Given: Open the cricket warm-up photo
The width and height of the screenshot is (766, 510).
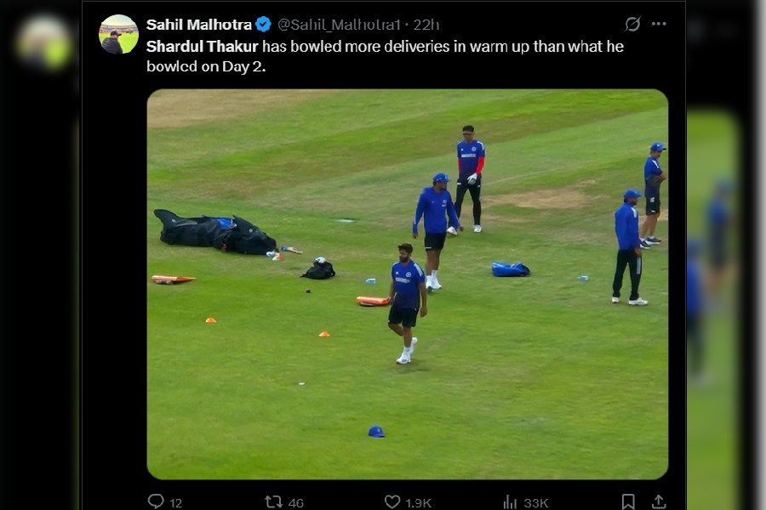Looking at the screenshot, I should coord(407,284).
